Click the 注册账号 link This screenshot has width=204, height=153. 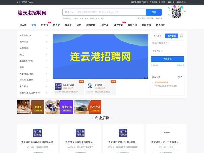(x=180, y=65)
